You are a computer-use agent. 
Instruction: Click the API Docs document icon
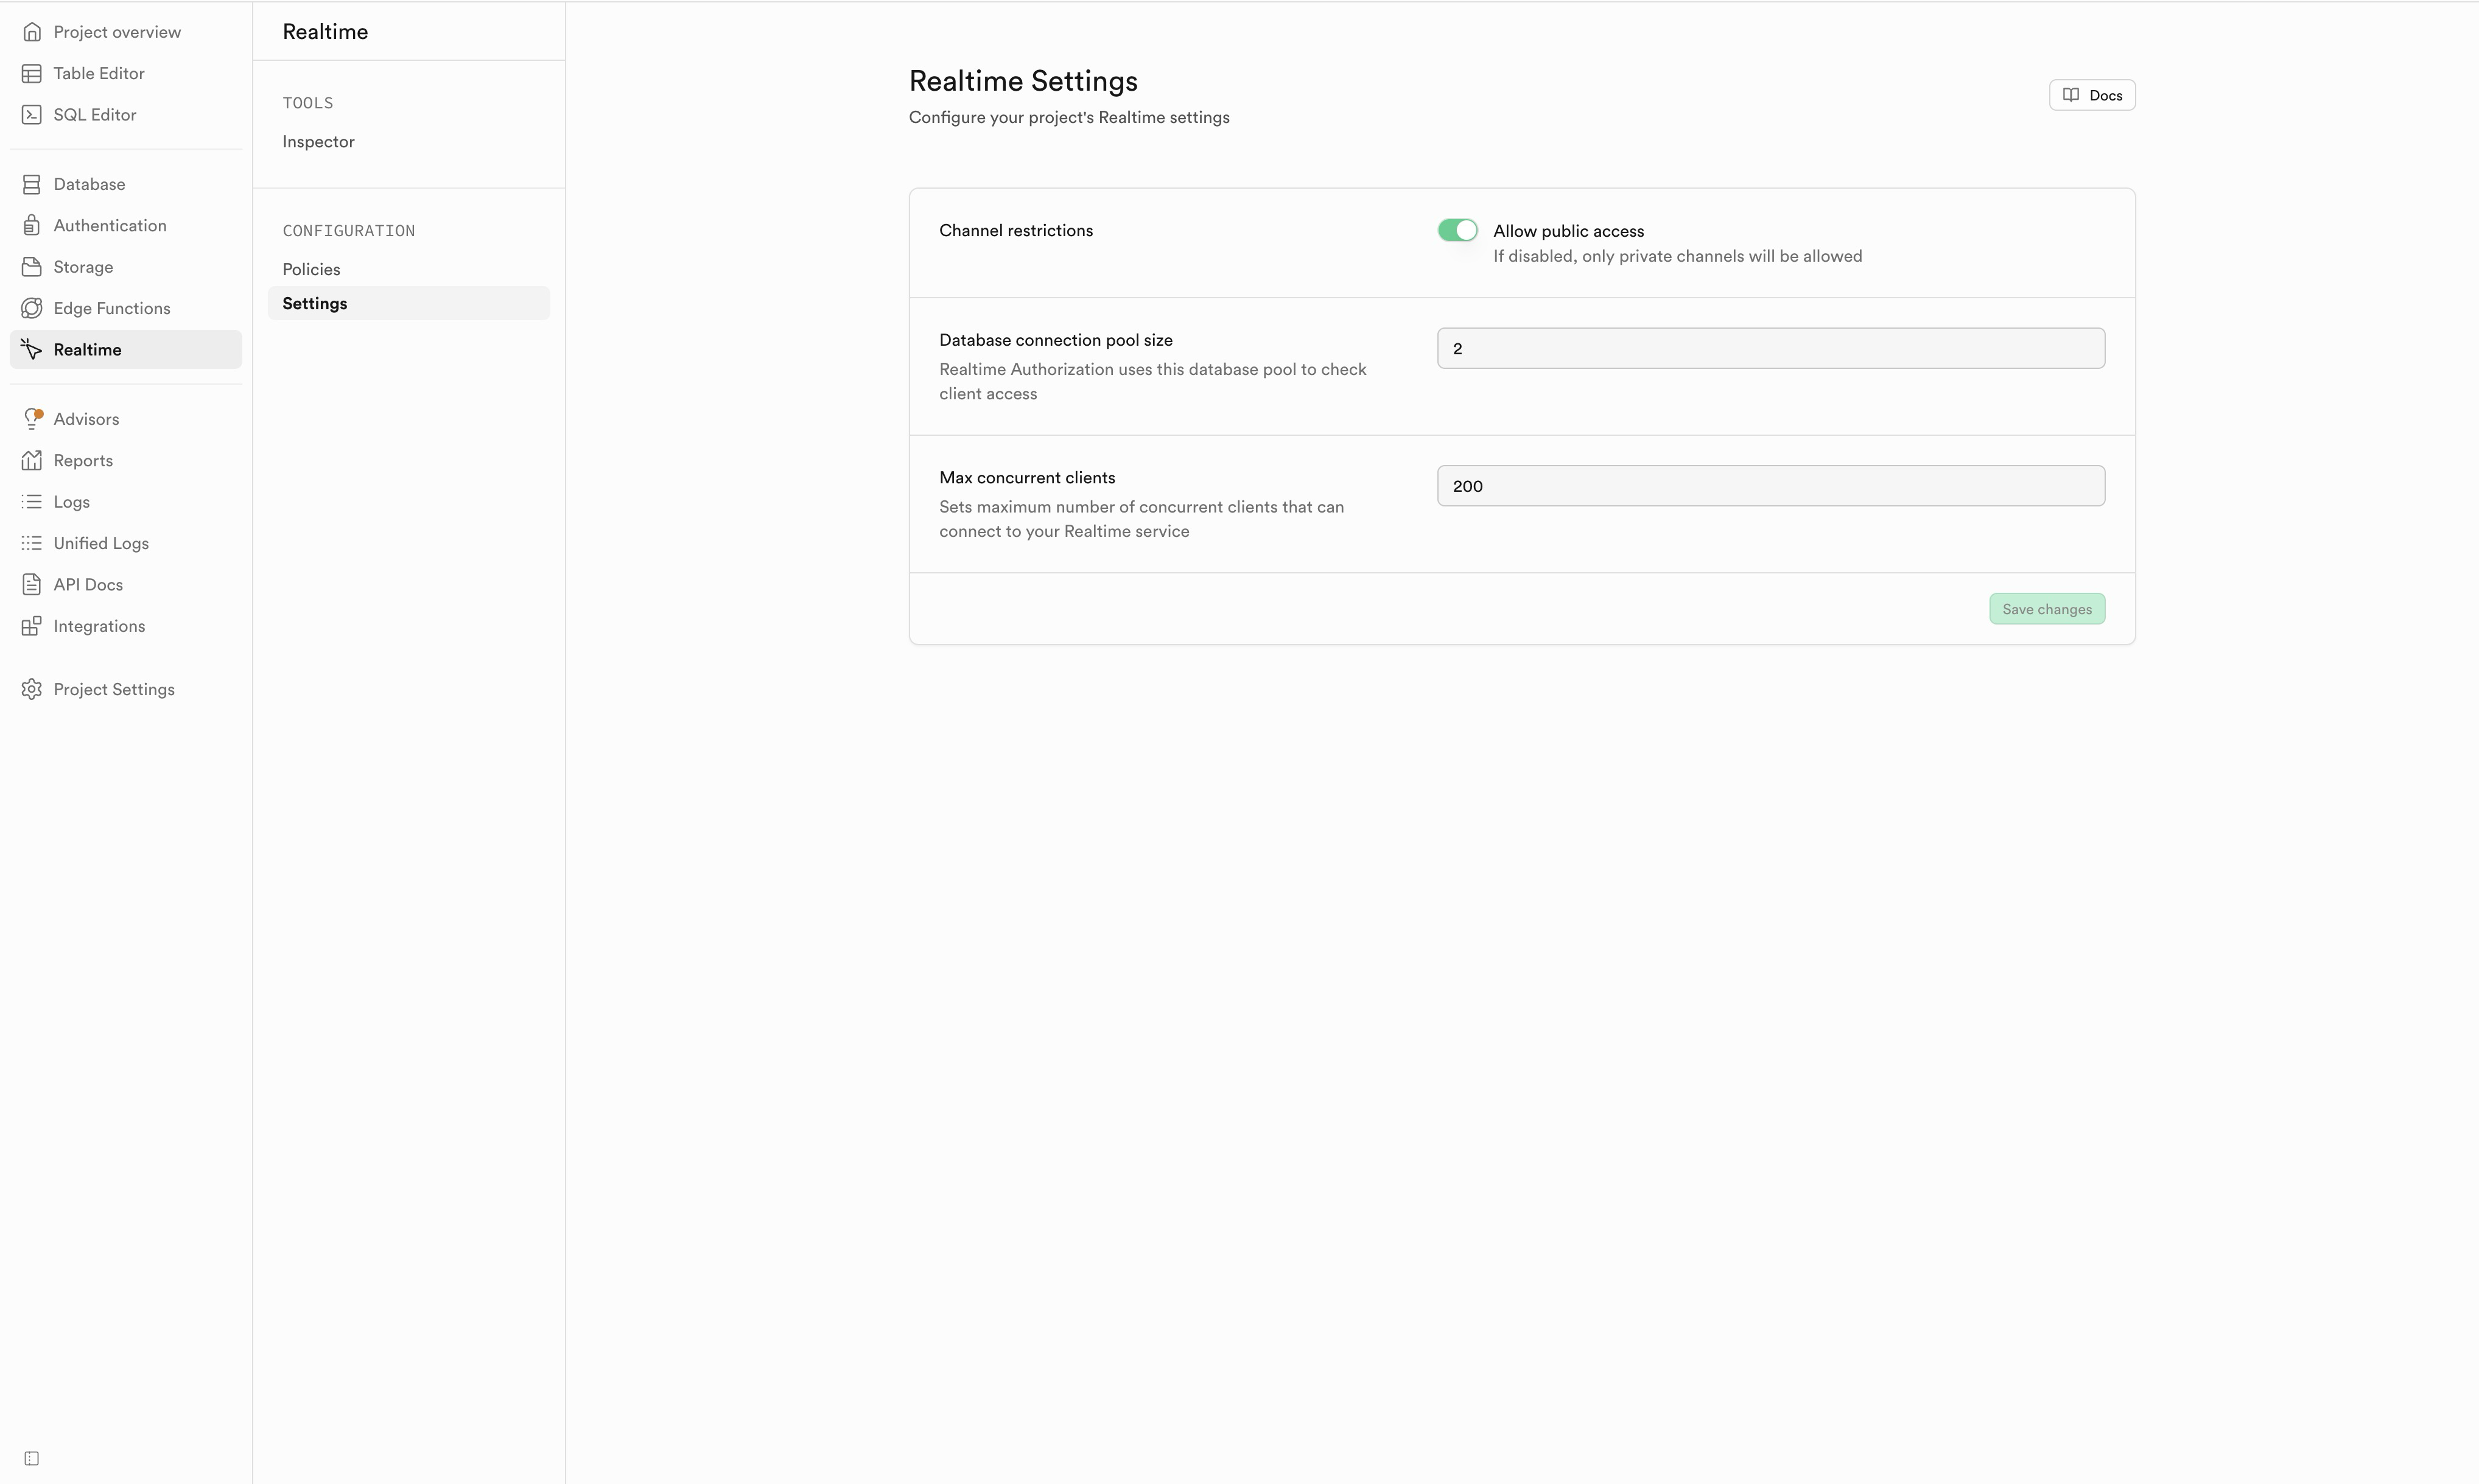click(32, 585)
